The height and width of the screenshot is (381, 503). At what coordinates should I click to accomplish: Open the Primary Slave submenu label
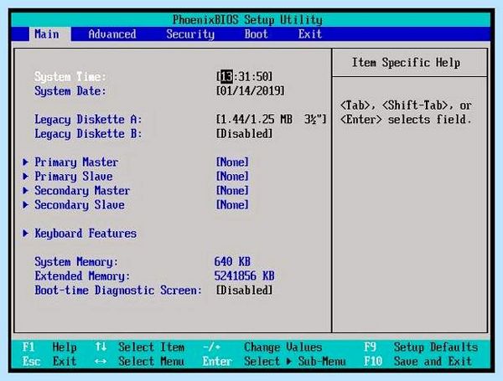pos(74,176)
